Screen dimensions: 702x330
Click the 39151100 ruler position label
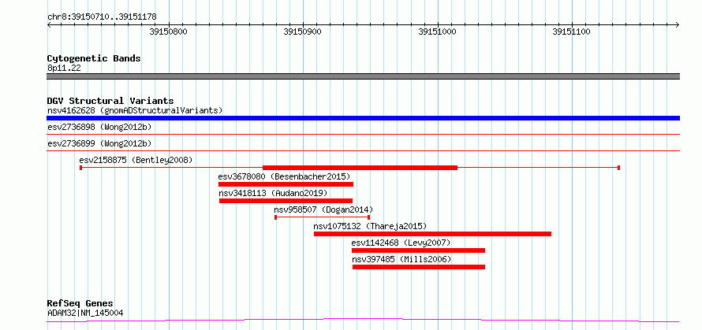pyautogui.click(x=571, y=32)
